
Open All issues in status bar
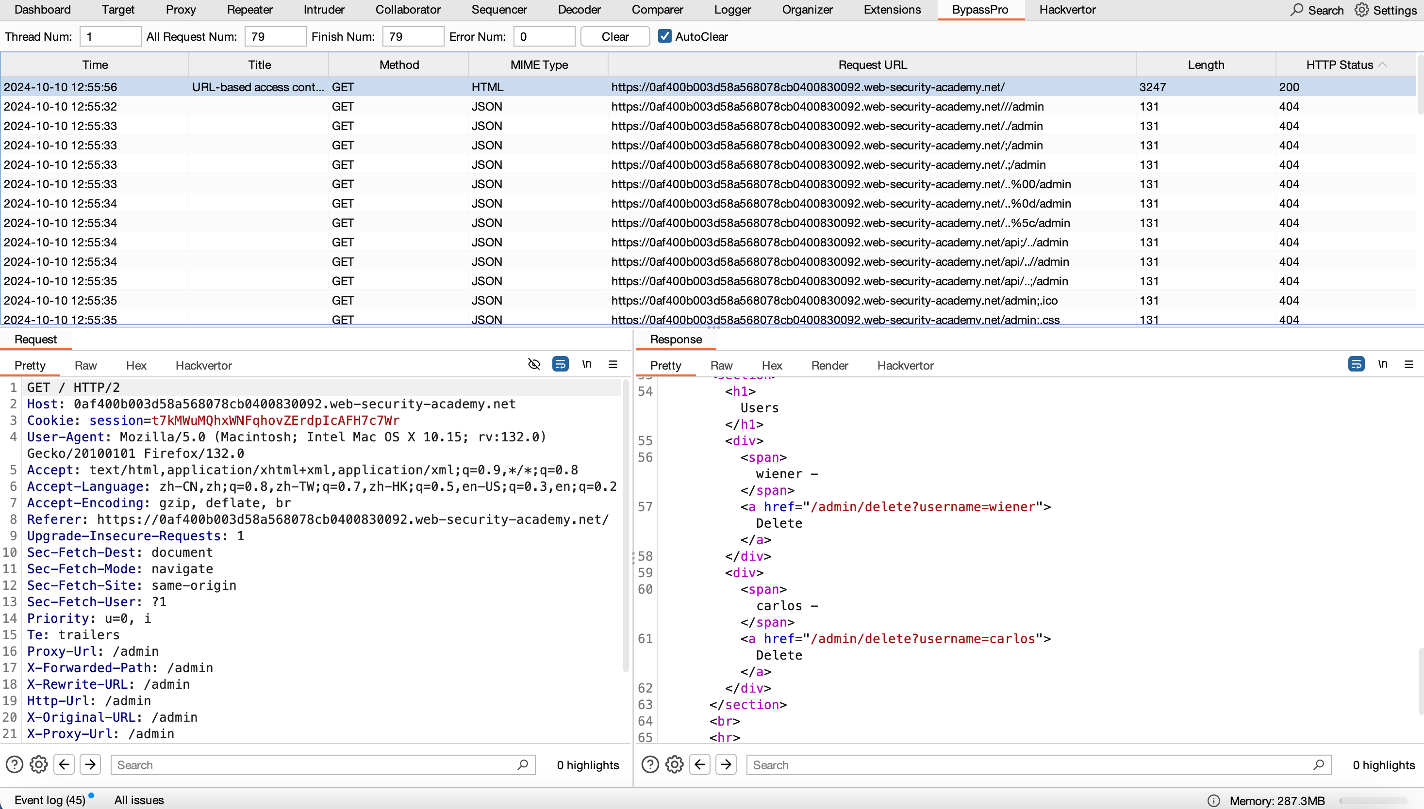pyautogui.click(x=139, y=800)
